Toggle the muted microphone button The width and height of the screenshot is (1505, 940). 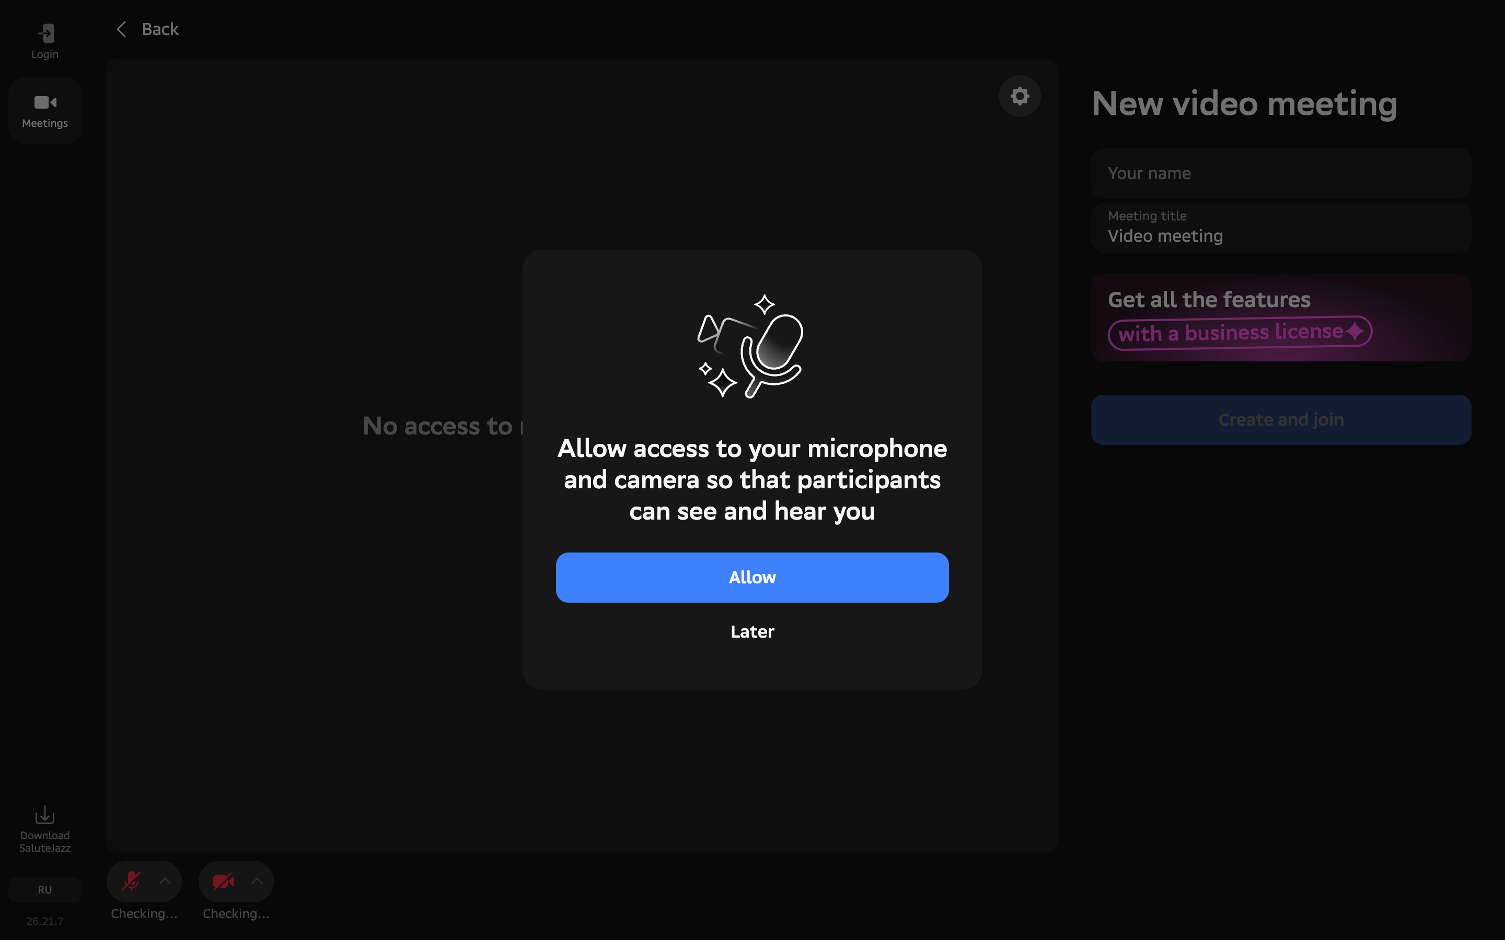click(131, 882)
